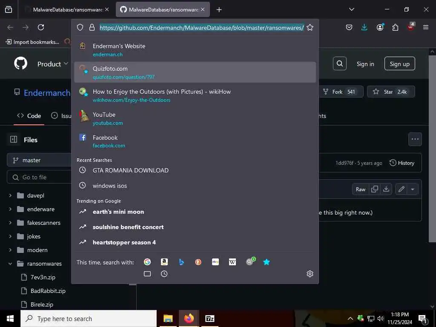The width and height of the screenshot is (436, 327).
Task: Expand the enderware folder
Action: [10, 209]
